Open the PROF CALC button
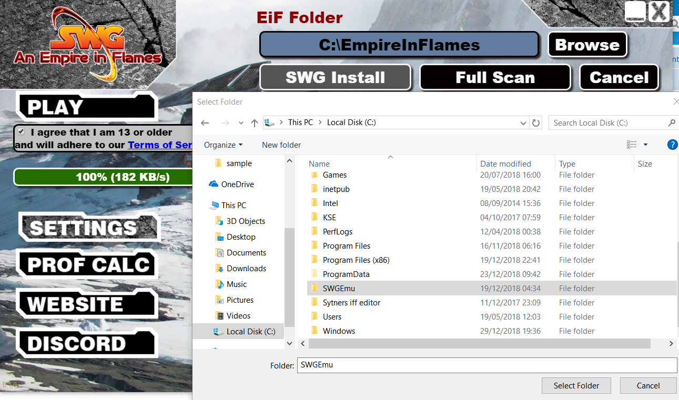The width and height of the screenshot is (679, 400). coord(87,264)
